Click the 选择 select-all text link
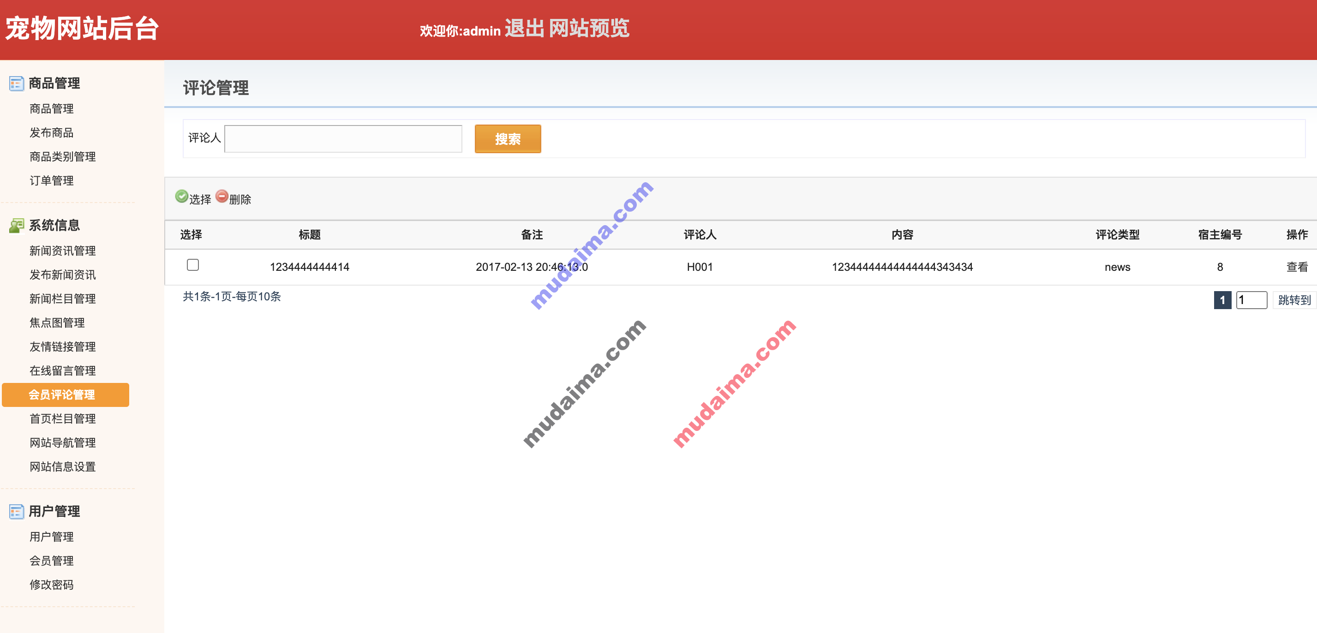 click(200, 200)
